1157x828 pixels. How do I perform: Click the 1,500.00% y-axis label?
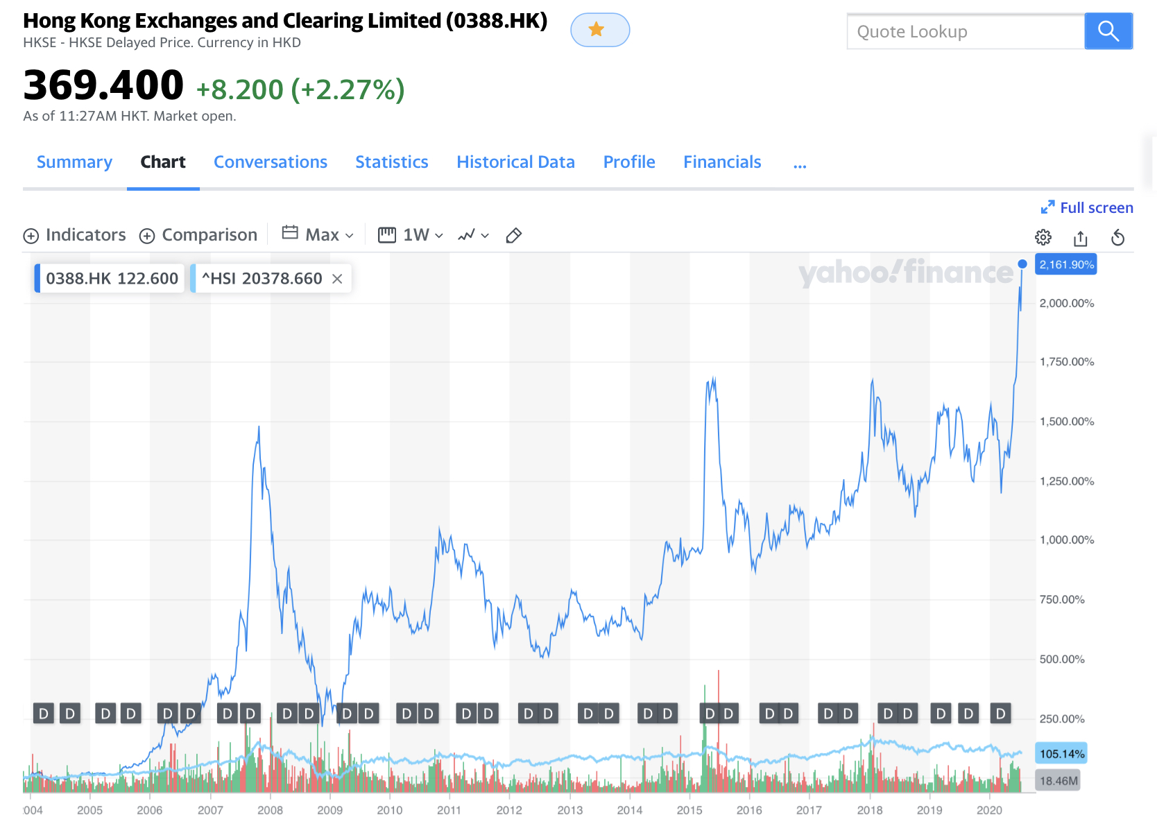(x=1067, y=421)
